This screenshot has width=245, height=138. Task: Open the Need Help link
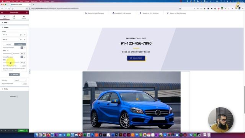point(14,97)
